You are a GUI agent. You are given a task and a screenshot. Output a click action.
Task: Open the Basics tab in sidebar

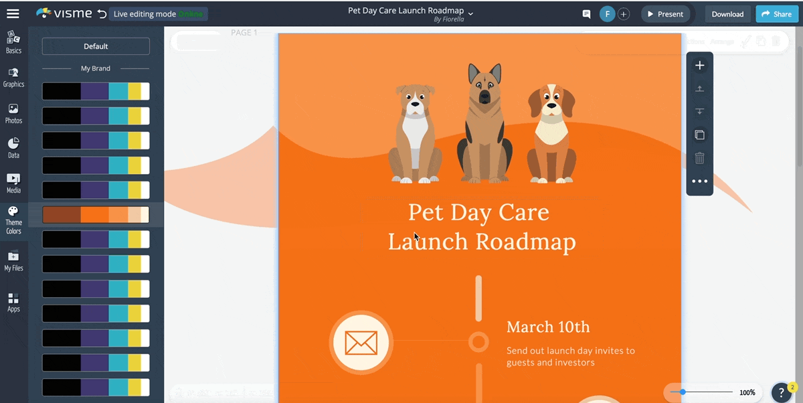click(x=13, y=42)
